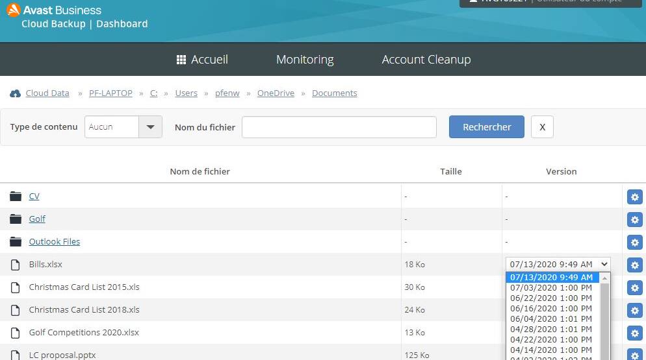Click gear icon for Outlook Files row
This screenshot has height=360, width=646.
[x=634, y=242]
